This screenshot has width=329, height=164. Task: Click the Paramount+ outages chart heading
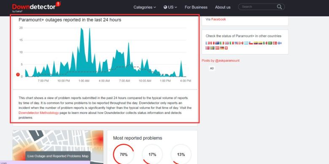[x=70, y=20]
